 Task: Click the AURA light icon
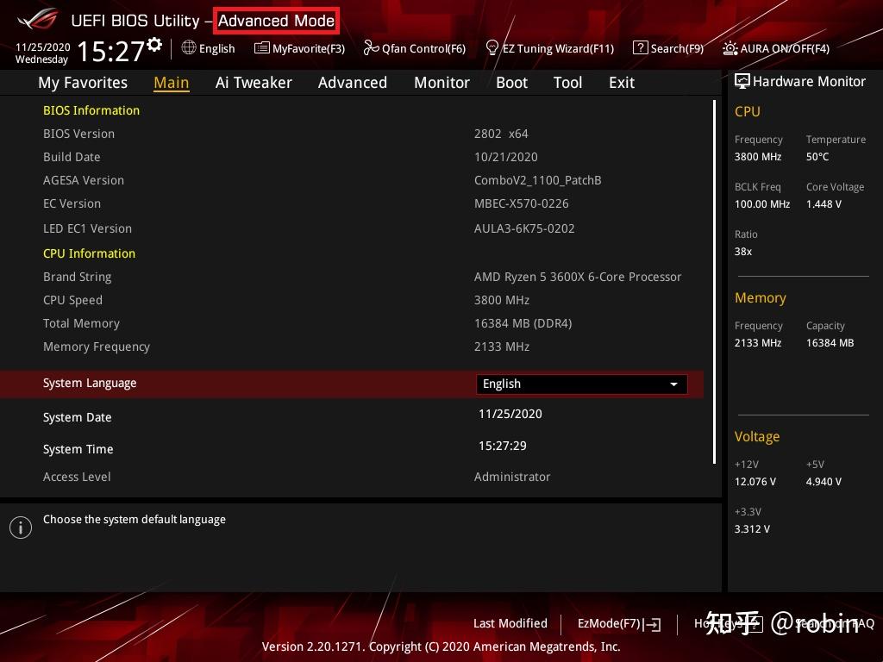(730, 48)
